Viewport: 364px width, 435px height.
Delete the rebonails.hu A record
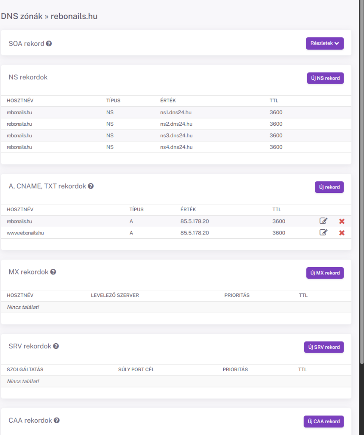tap(342, 221)
